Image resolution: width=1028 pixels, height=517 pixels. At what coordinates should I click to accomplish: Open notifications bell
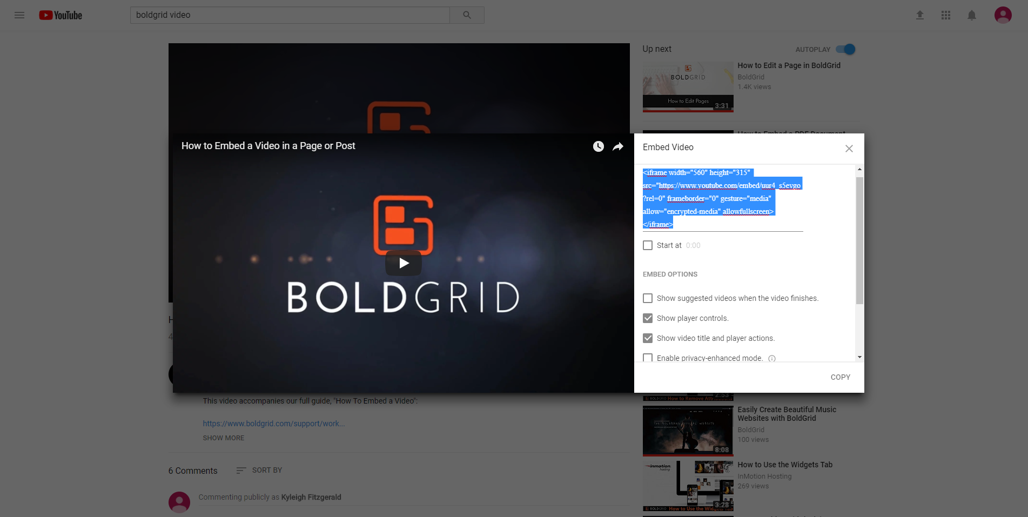972,15
